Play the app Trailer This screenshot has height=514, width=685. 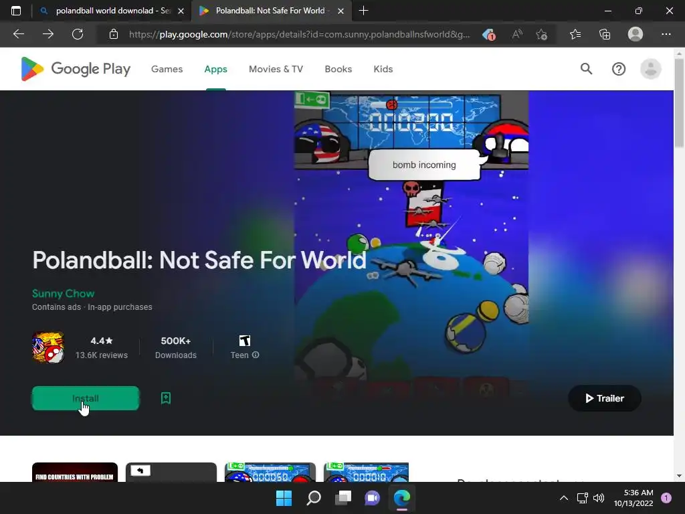tap(605, 398)
